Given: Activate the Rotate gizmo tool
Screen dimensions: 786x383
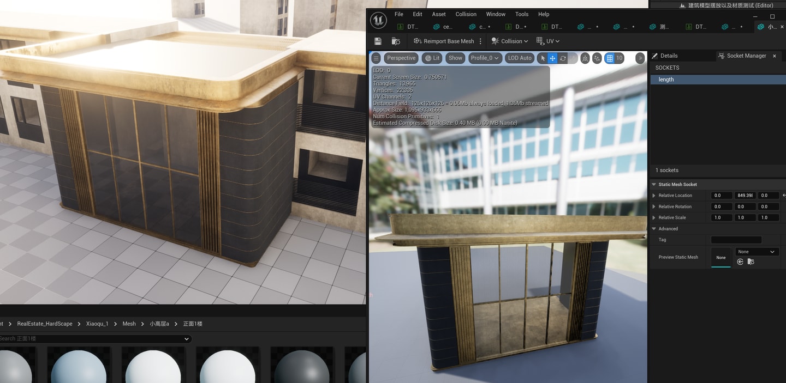Looking at the screenshot, I should tap(563, 58).
